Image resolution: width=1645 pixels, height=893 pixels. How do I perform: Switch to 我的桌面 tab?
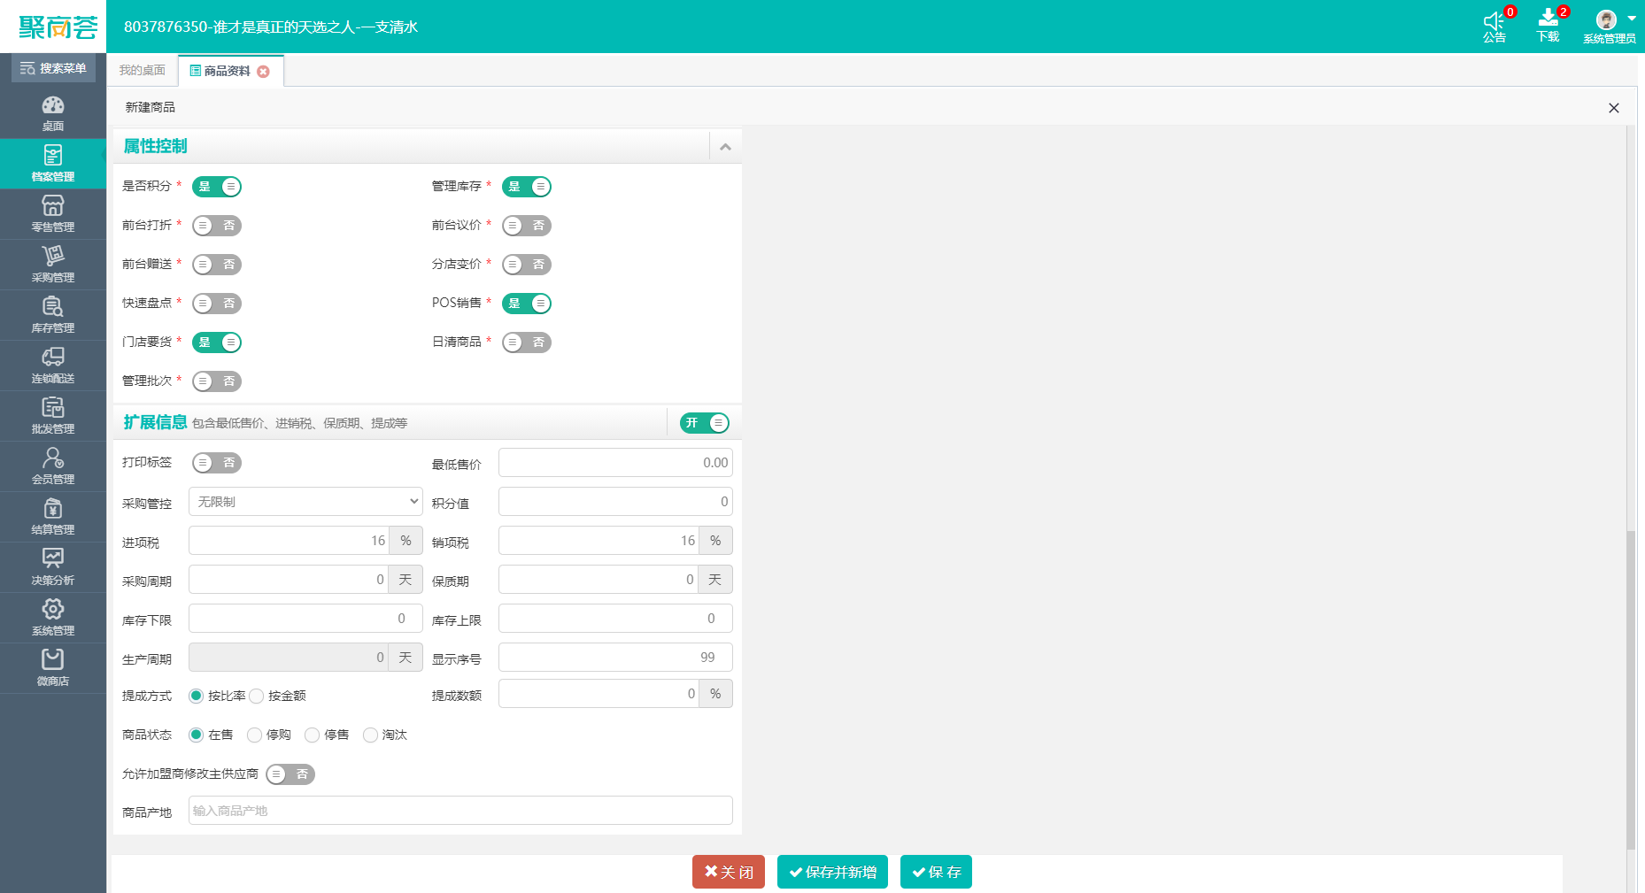(143, 71)
